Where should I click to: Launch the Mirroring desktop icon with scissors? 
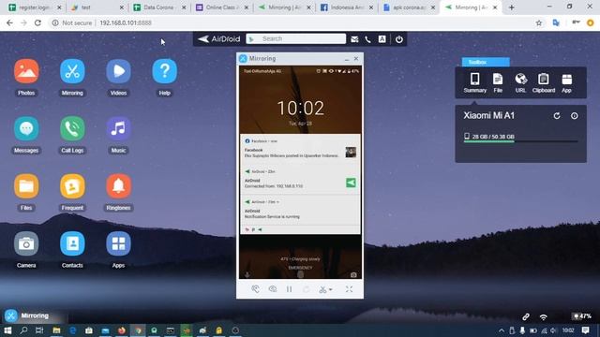point(72,71)
